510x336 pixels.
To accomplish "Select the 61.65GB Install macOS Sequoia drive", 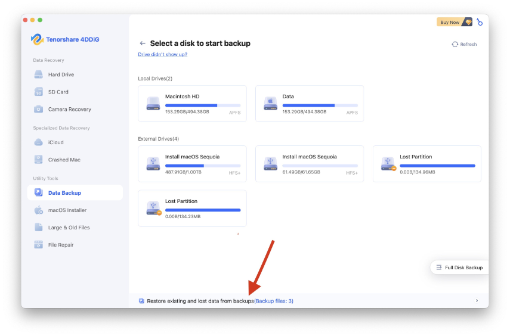I will [310, 164].
